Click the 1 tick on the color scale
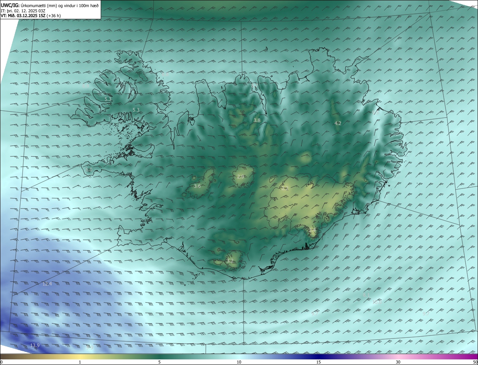Viewport: 478px width, 365px height. click(80, 362)
